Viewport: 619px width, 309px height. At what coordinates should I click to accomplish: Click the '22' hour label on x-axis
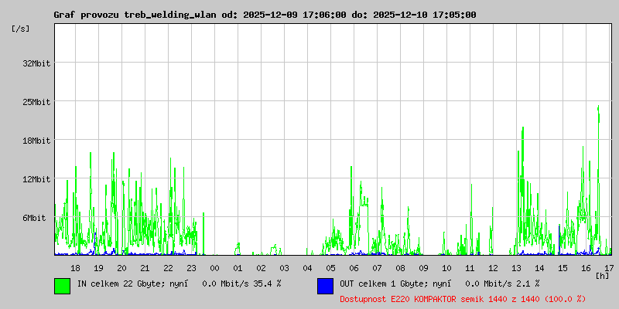click(x=168, y=268)
